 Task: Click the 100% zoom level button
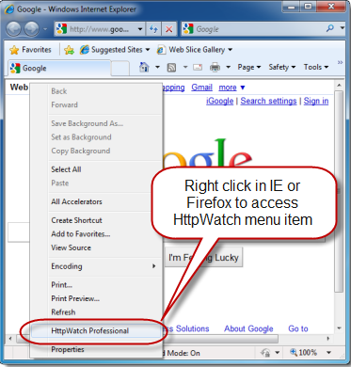(x=304, y=353)
